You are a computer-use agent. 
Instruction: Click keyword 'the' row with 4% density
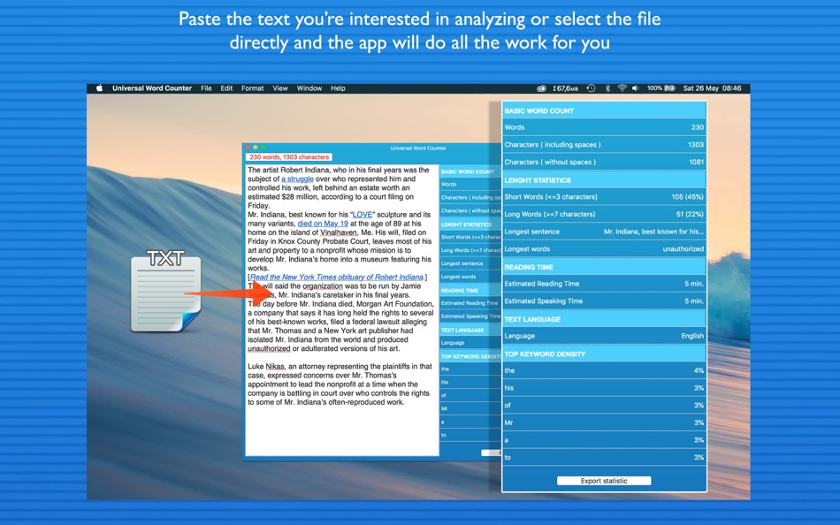(x=604, y=370)
